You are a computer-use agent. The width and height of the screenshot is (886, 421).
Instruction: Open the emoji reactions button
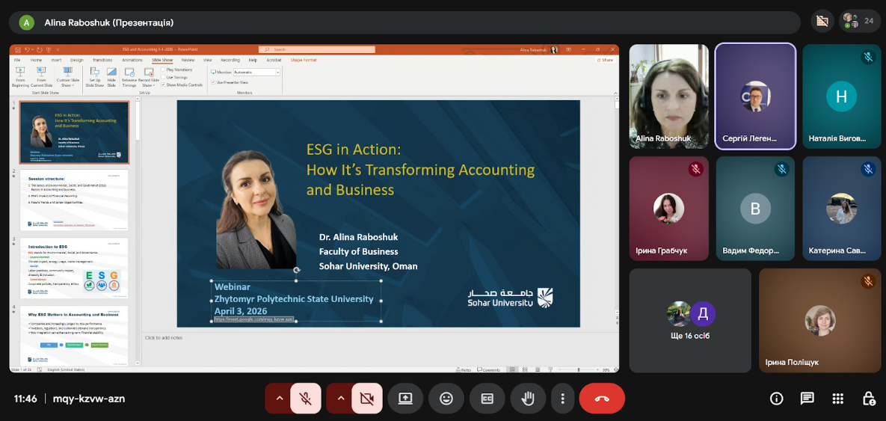coord(446,399)
